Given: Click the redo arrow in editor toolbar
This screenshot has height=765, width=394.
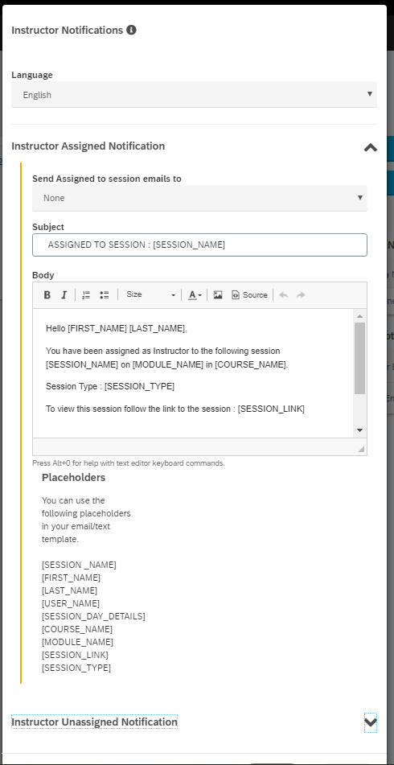Looking at the screenshot, I should [301, 294].
